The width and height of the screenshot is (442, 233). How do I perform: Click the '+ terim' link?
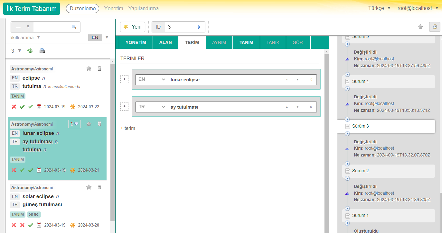(x=128, y=128)
